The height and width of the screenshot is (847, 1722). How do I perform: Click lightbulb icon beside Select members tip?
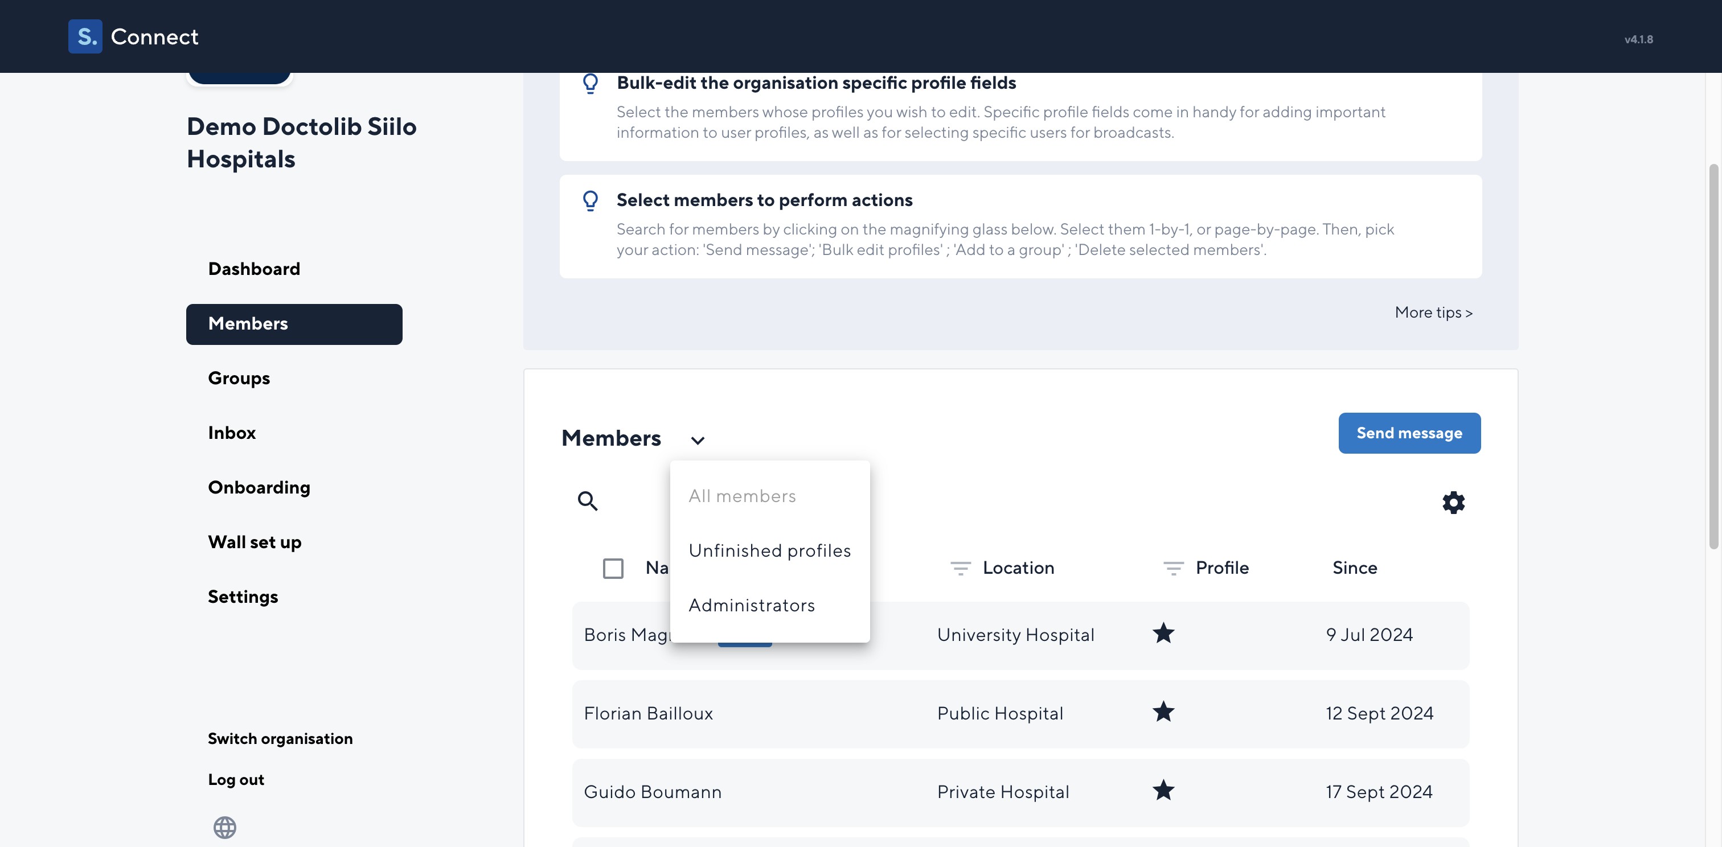(591, 200)
